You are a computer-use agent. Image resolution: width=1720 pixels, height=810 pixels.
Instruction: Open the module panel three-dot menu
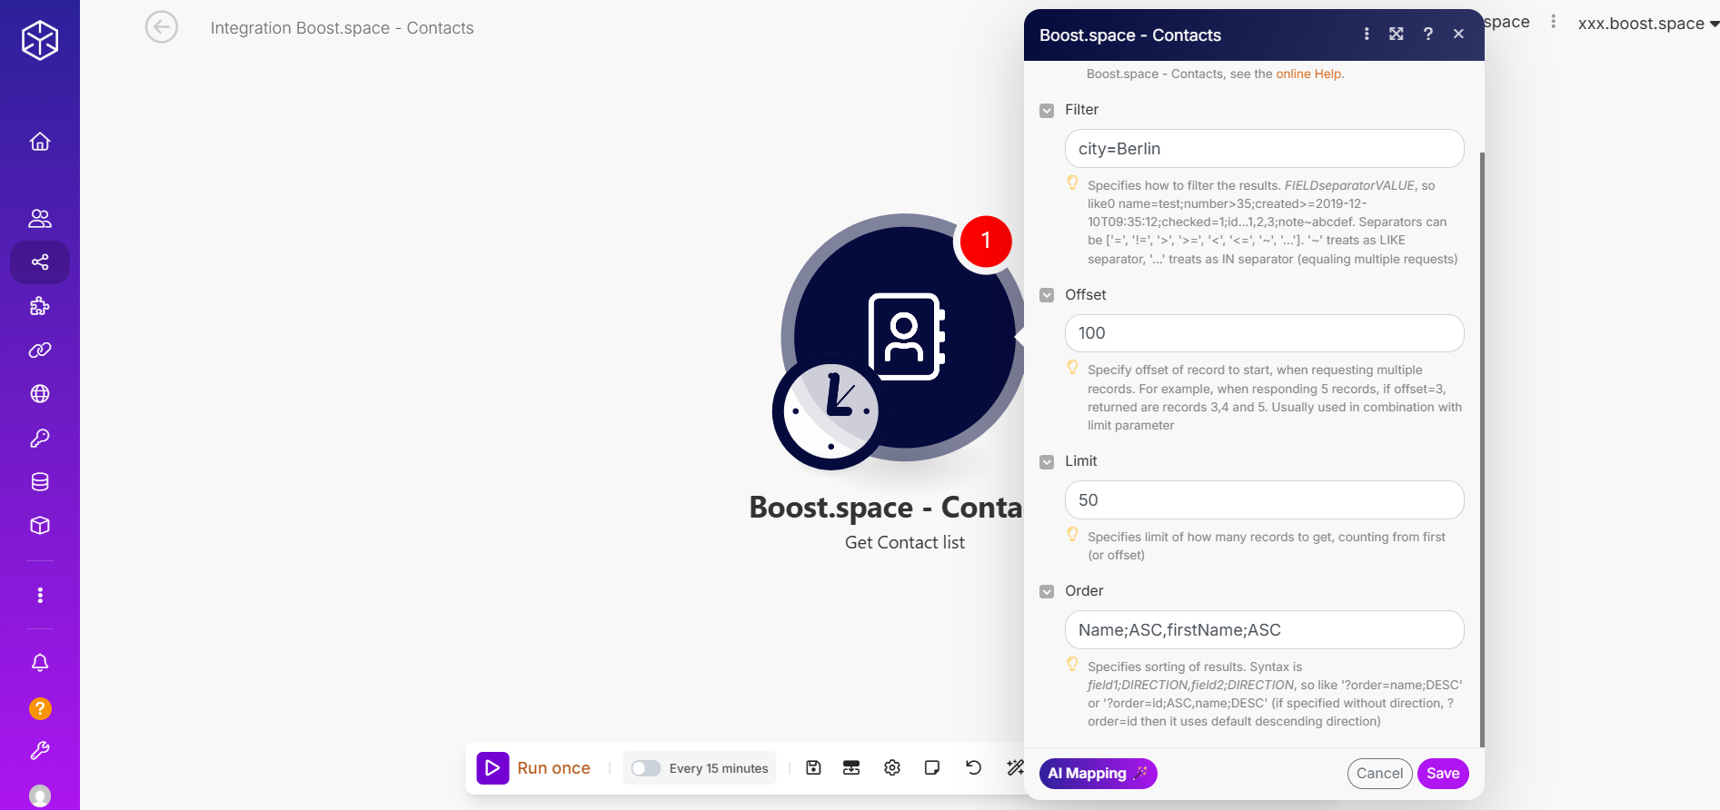tap(1367, 35)
